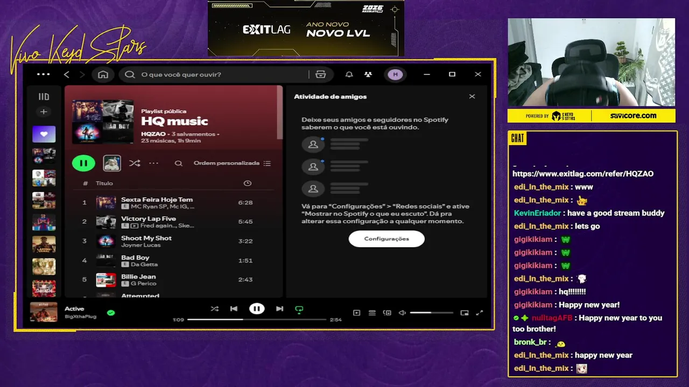The height and width of the screenshot is (387, 689).
Task: Open the profile avatar 'H' menu
Action: 395,74
